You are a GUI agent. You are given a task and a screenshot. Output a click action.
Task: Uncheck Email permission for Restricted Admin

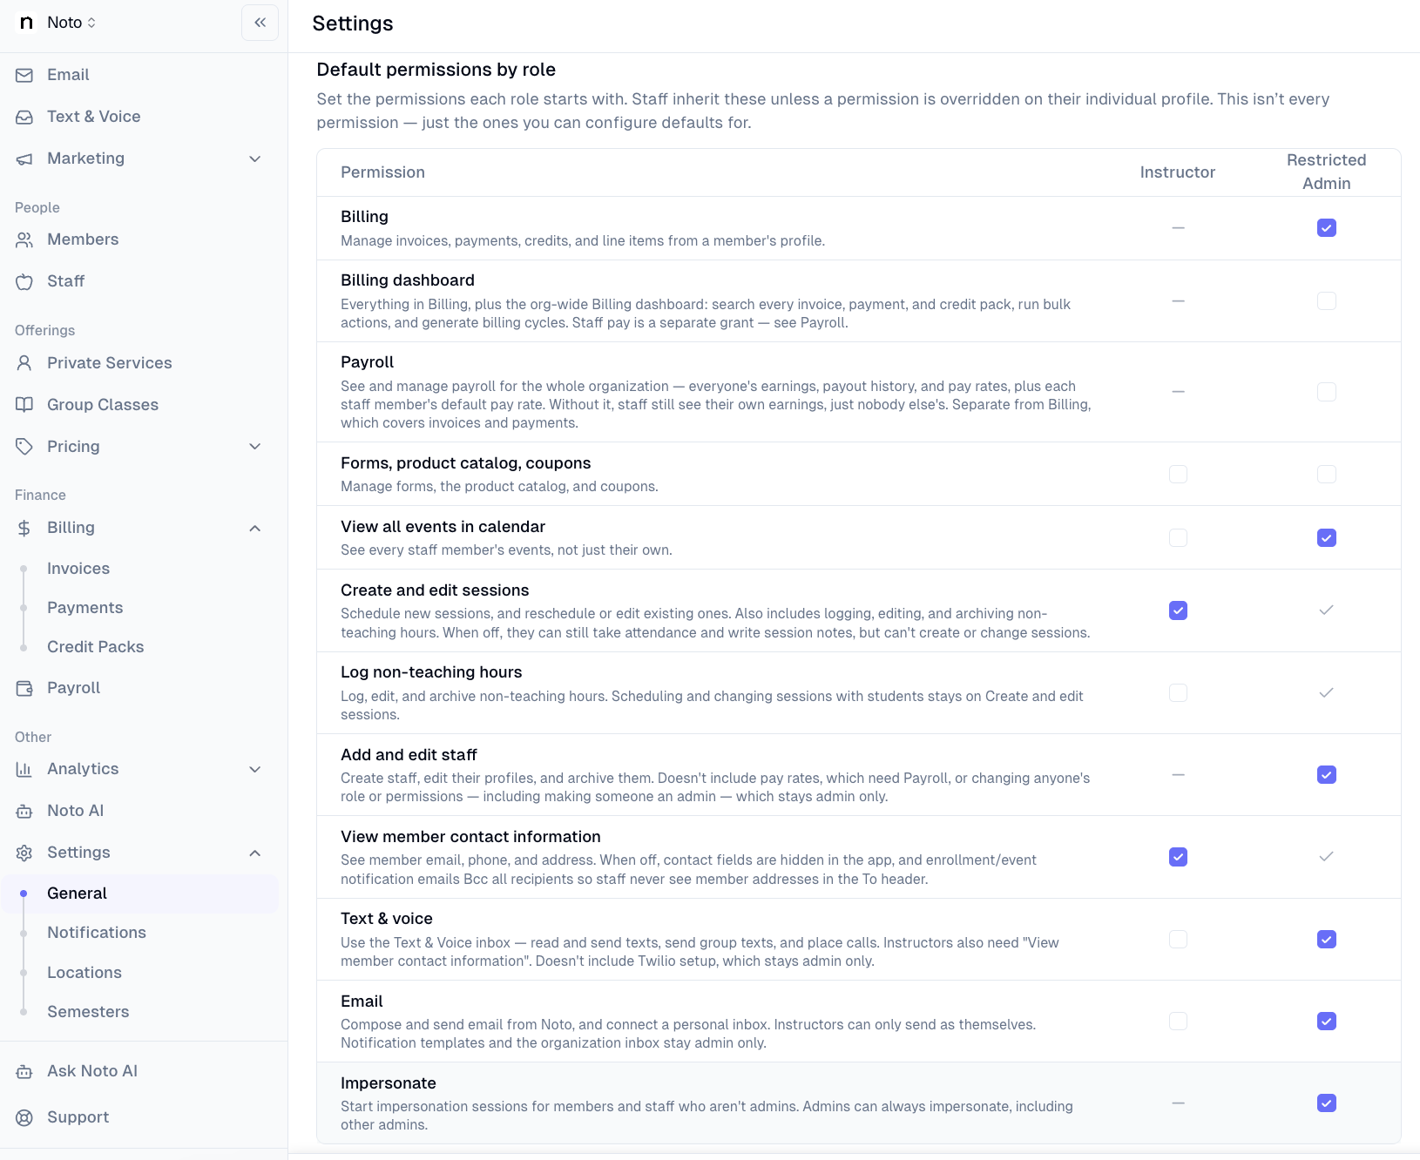coord(1327,1022)
